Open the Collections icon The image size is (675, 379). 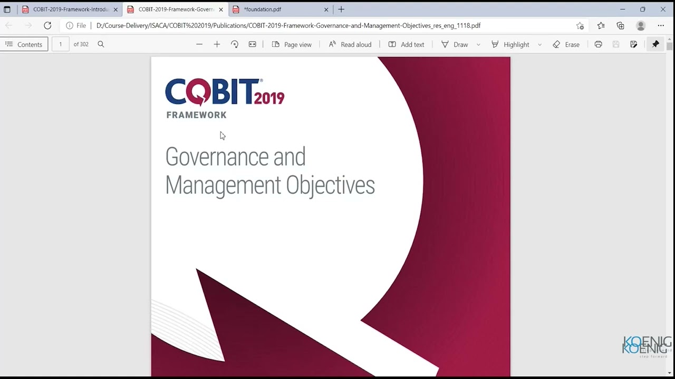pos(621,25)
